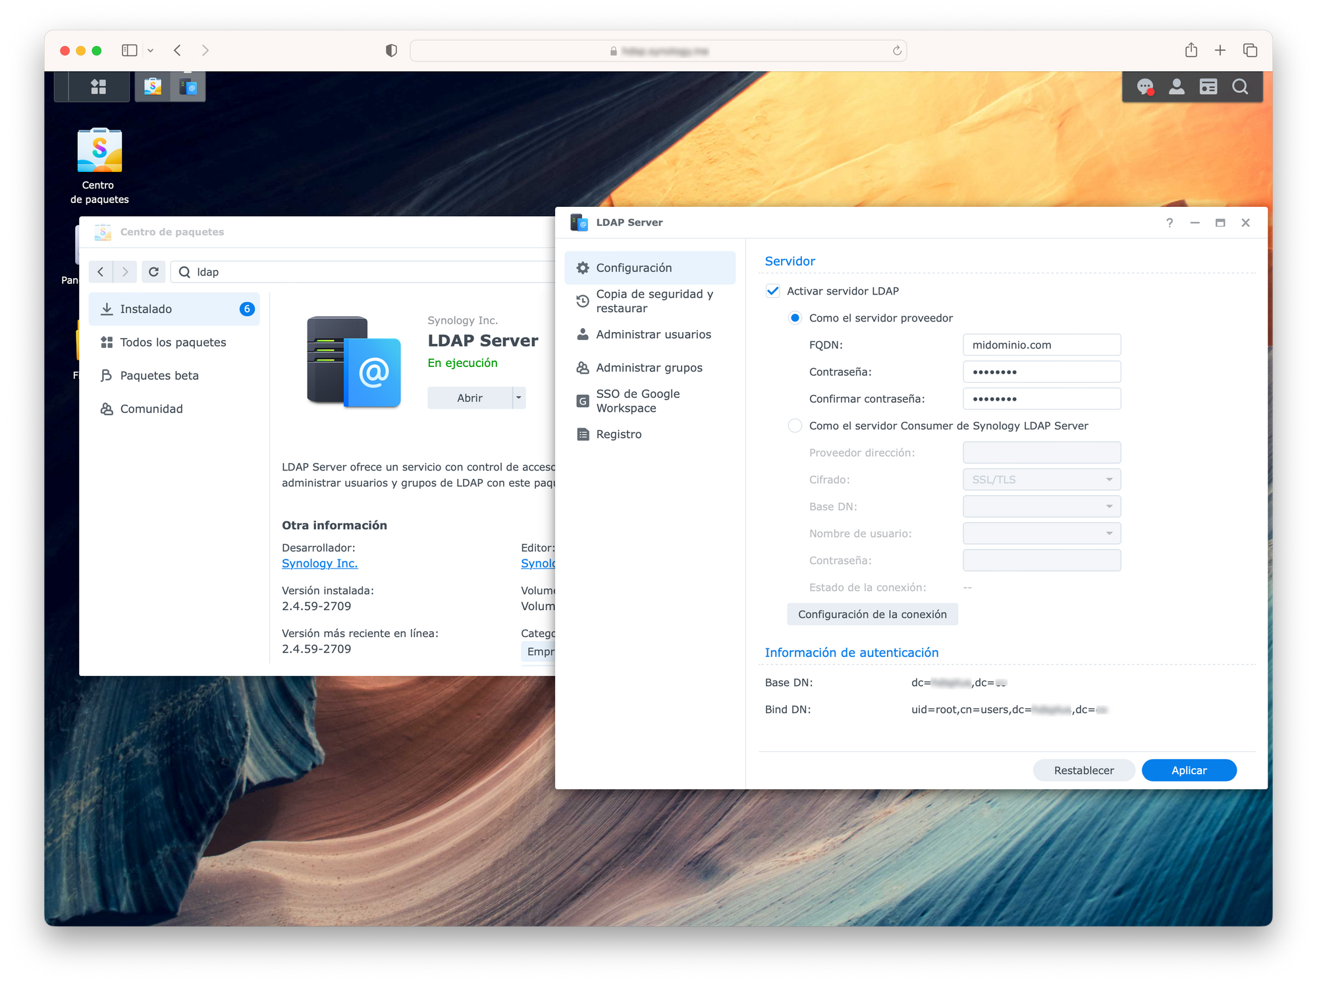The height and width of the screenshot is (985, 1317).
Task: Open Configuración de la conexión
Action: coord(872,614)
